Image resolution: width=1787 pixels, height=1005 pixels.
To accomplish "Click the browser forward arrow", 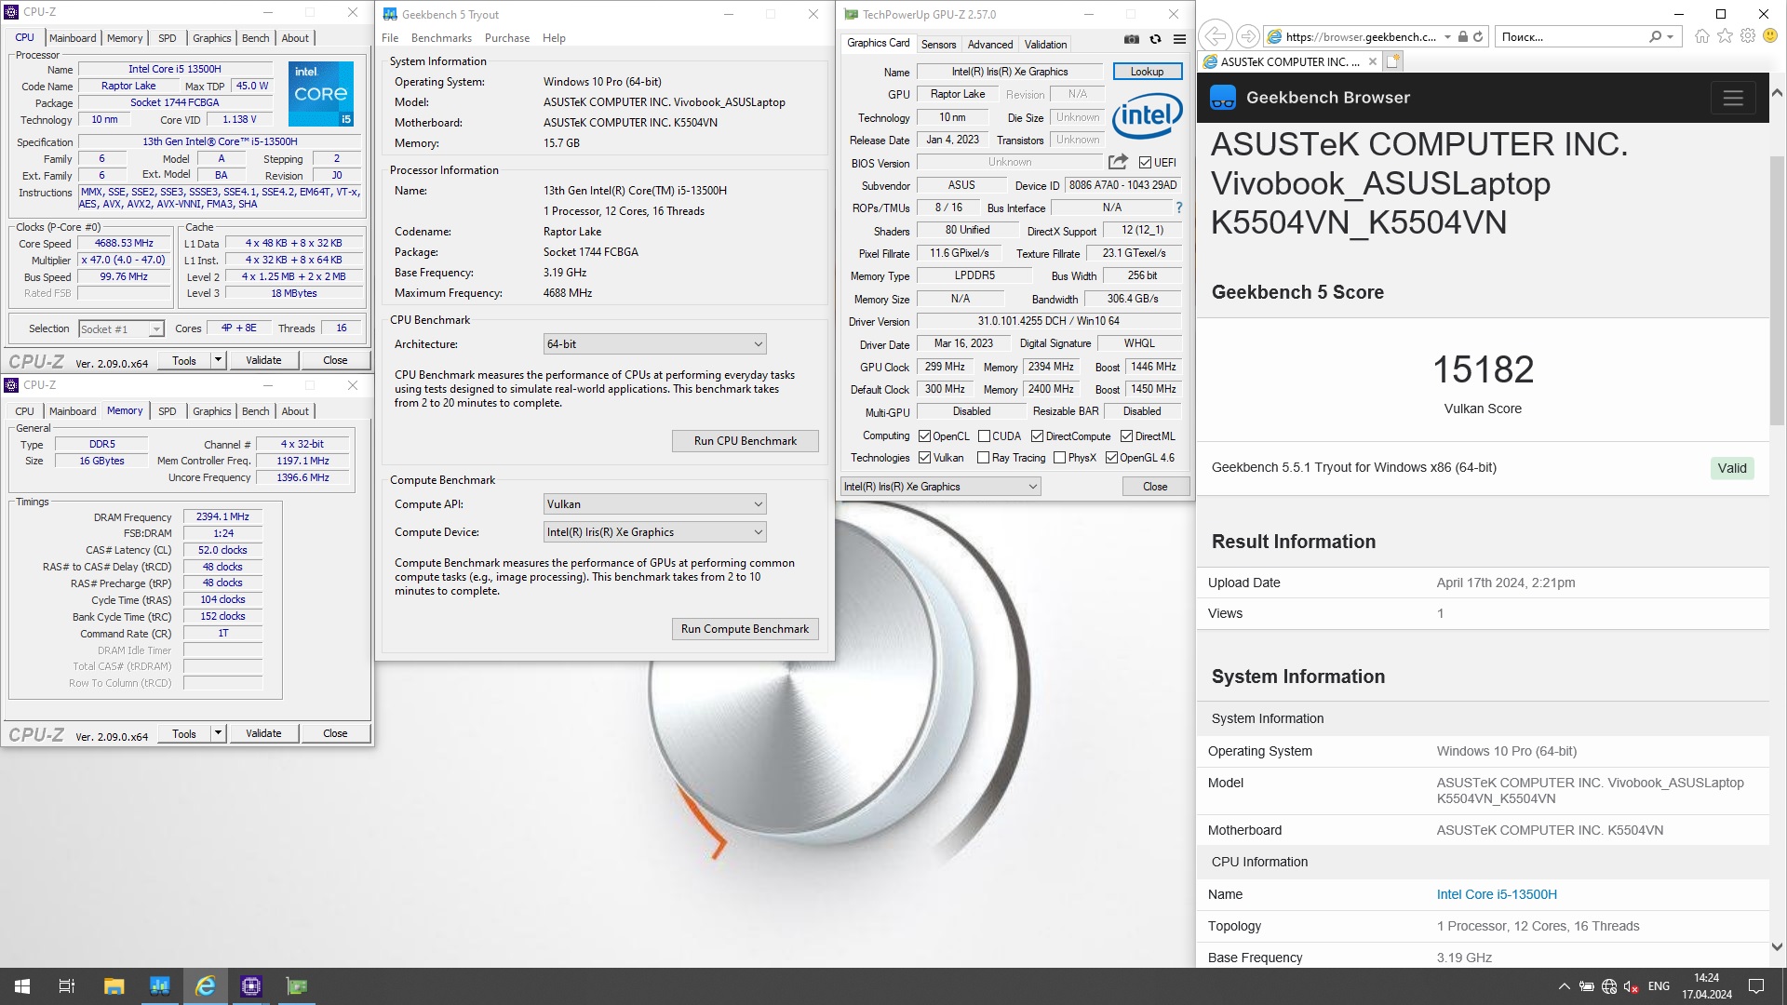I will click(x=1248, y=36).
